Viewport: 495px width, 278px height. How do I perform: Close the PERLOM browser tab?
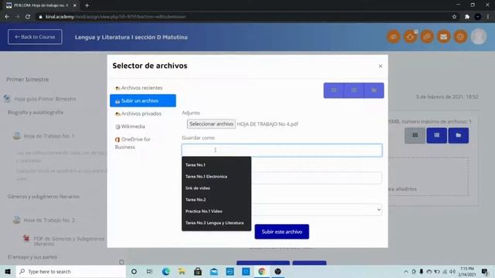pyautogui.click(x=75, y=5)
